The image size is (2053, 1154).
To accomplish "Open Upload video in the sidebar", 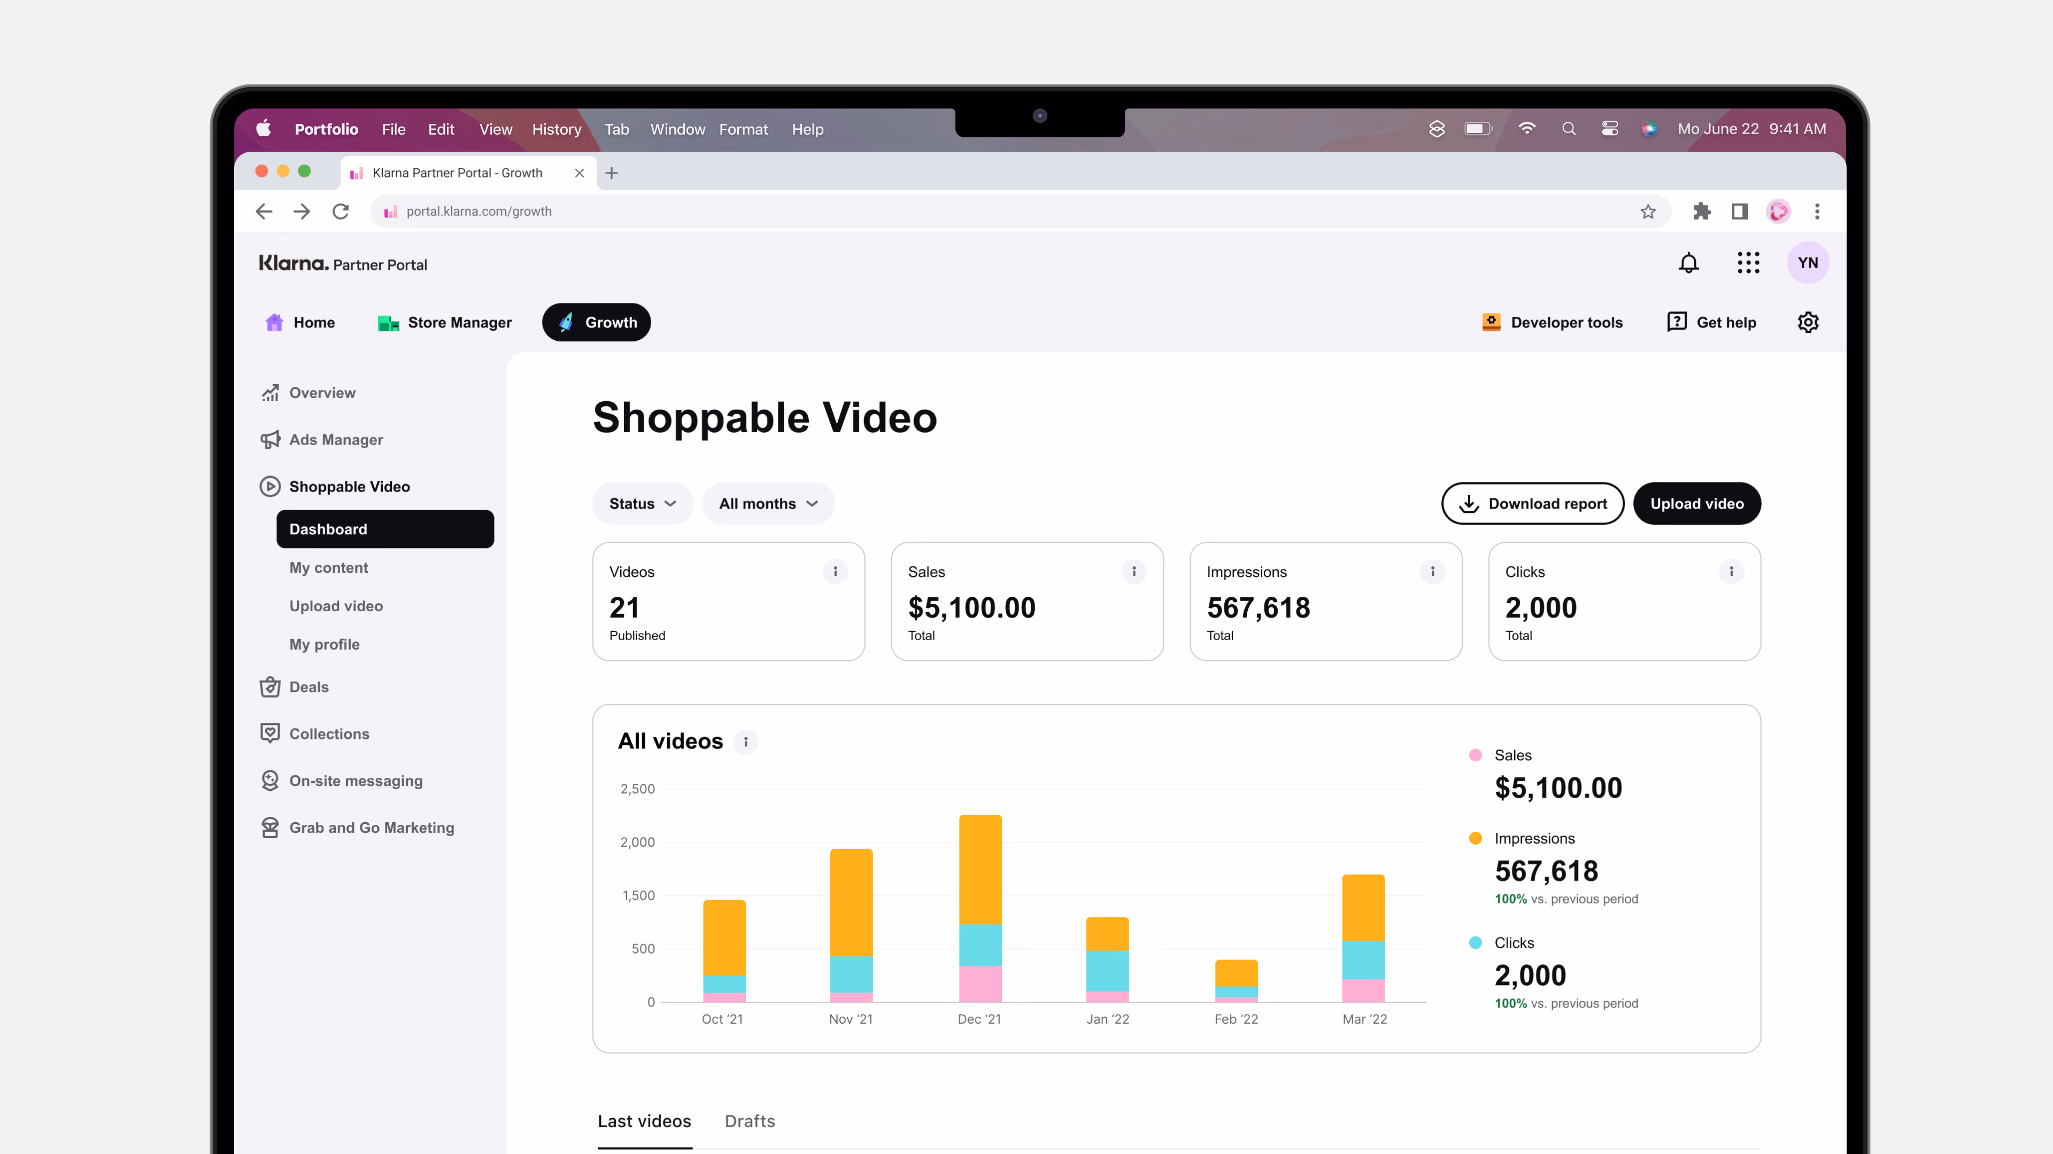I will (x=336, y=606).
